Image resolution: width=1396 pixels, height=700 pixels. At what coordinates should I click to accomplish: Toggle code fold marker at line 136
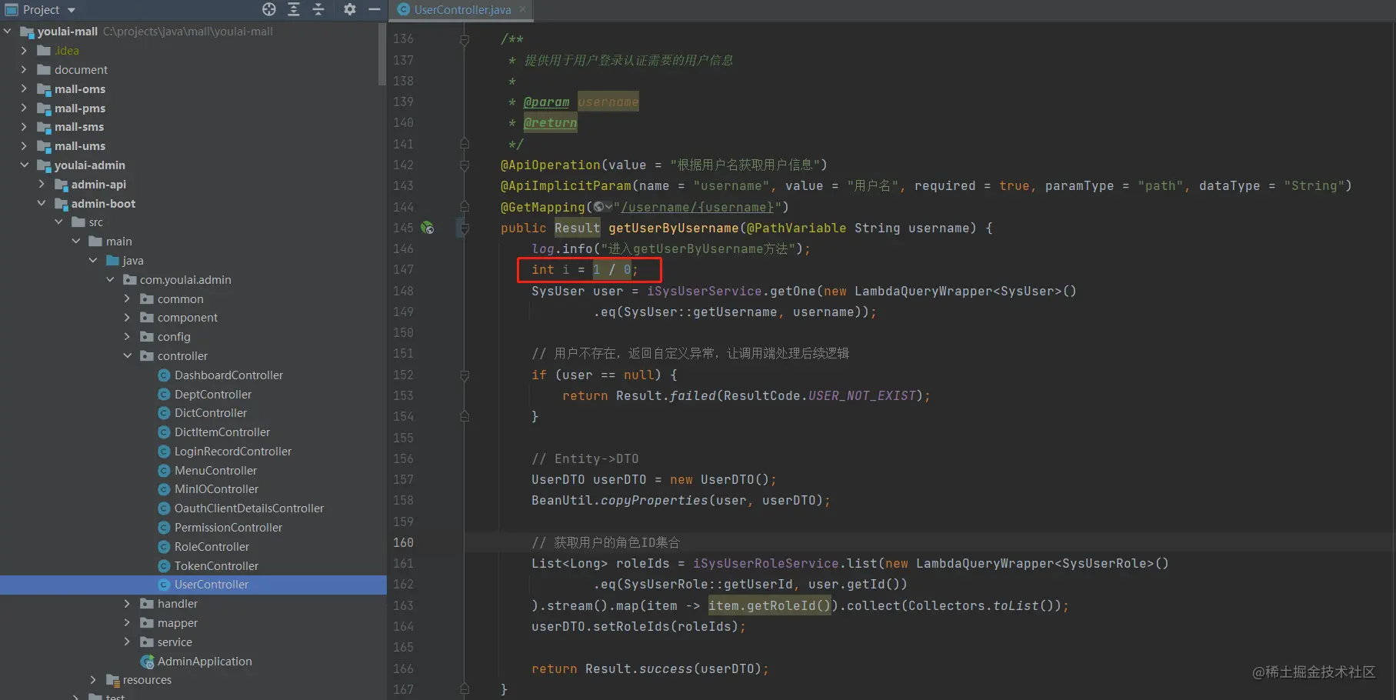click(x=465, y=39)
